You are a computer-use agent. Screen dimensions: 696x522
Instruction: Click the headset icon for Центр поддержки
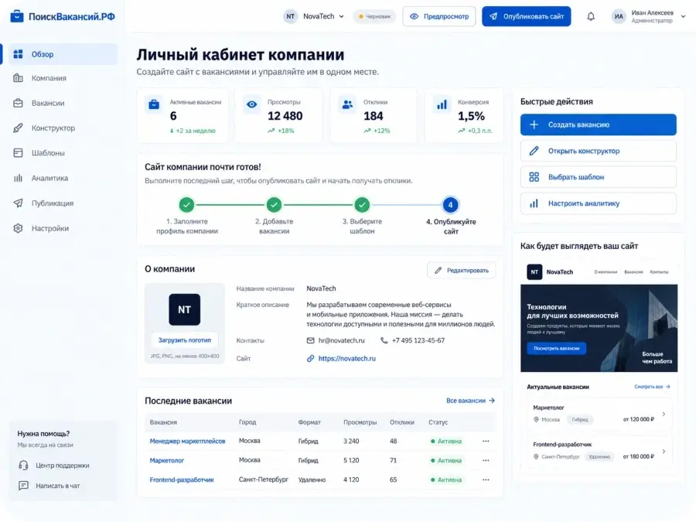[23, 466]
